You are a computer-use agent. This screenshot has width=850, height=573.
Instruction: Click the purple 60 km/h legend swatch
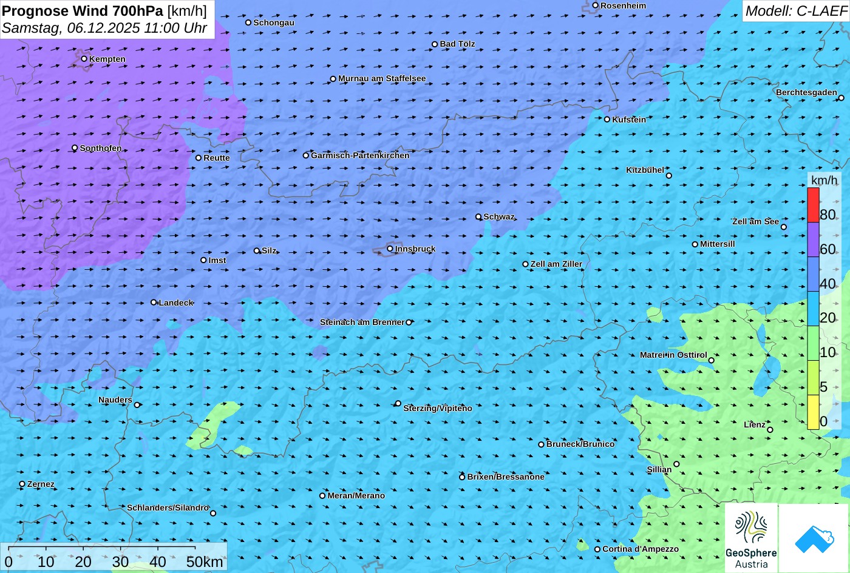tap(814, 240)
